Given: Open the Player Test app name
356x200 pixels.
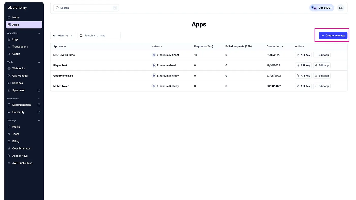Looking at the screenshot, I should (x=60, y=65).
